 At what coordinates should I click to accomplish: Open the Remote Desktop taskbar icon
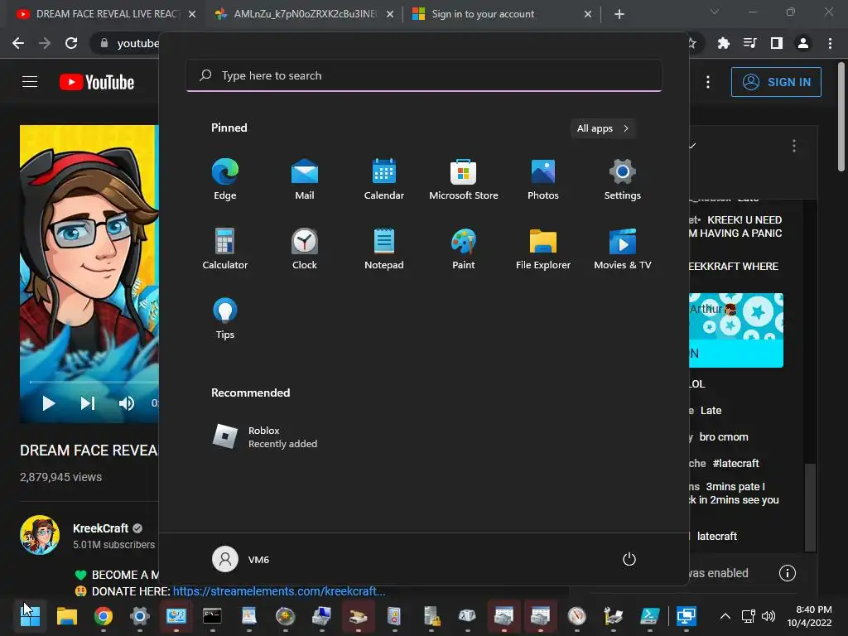click(x=686, y=615)
